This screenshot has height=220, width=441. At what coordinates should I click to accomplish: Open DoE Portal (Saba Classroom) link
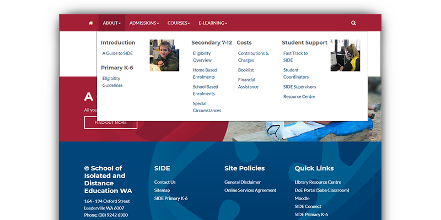tap(322, 190)
